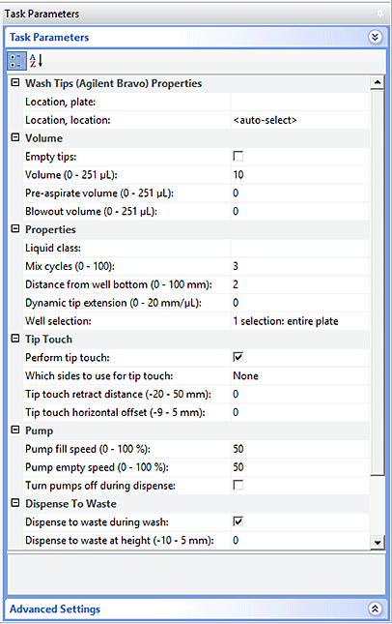Image resolution: width=392 pixels, height=624 pixels.
Task: Expand the Advanced Settings panel chevron
Action: point(375,609)
